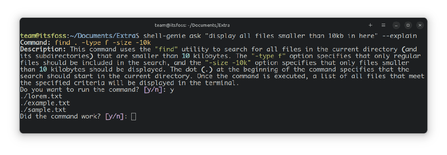Click the ./example.txt output line

coord(45,103)
